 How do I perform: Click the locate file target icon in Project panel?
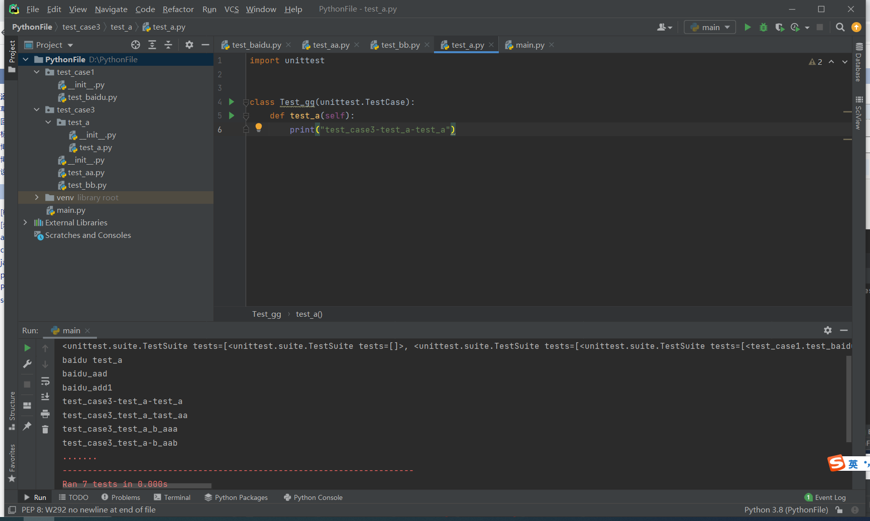(x=136, y=45)
